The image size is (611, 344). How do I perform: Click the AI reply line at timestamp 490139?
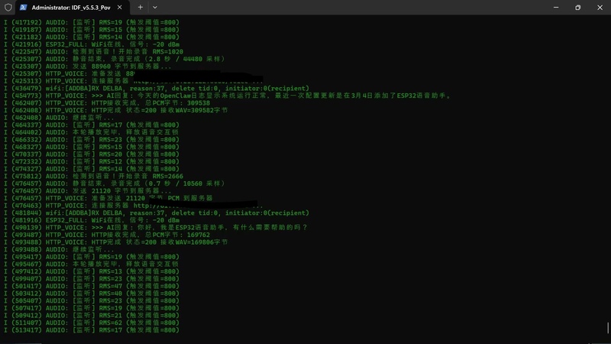156,227
